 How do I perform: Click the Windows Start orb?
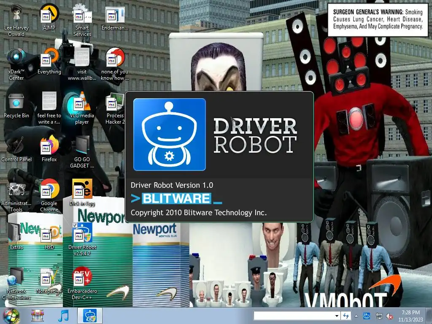(11, 316)
